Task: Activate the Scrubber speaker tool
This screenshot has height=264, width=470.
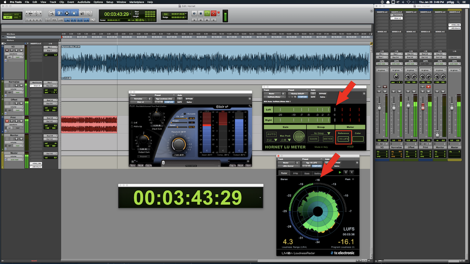Action: [82, 13]
